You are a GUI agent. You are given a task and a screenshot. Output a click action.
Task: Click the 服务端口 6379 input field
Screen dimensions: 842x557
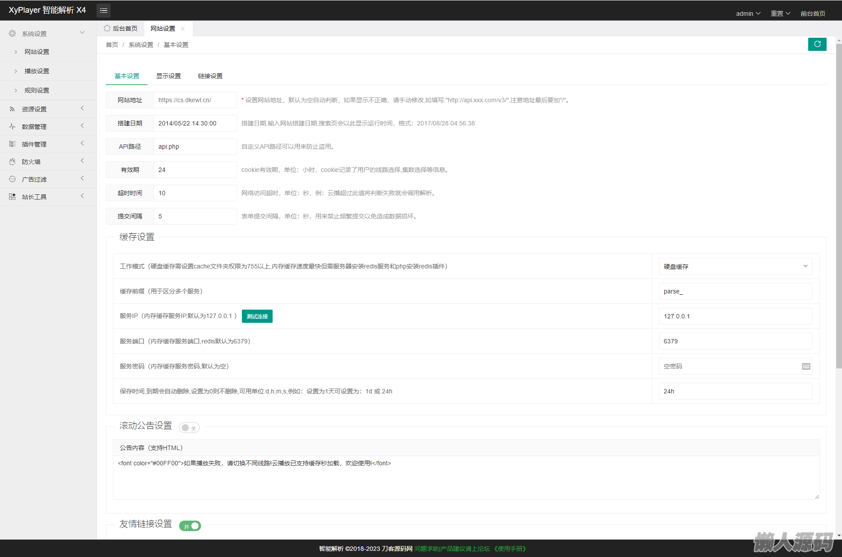[x=735, y=341]
